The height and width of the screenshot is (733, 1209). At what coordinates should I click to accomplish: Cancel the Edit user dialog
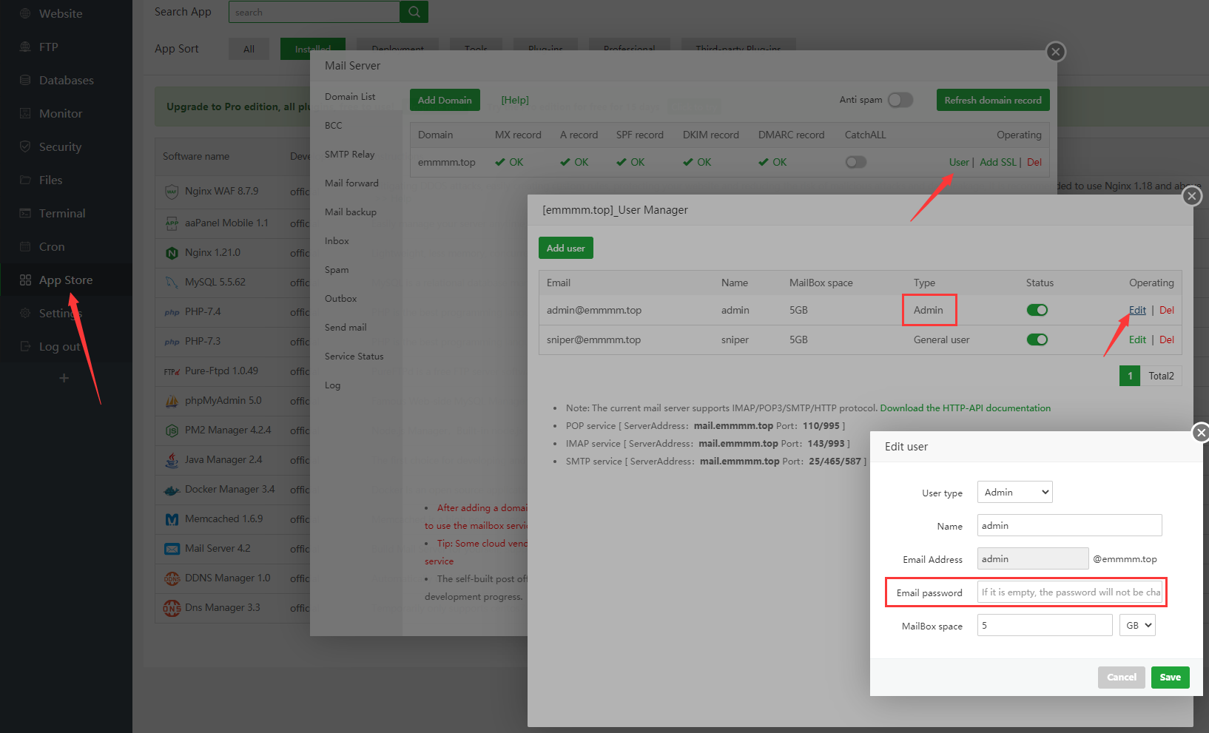[1122, 678]
